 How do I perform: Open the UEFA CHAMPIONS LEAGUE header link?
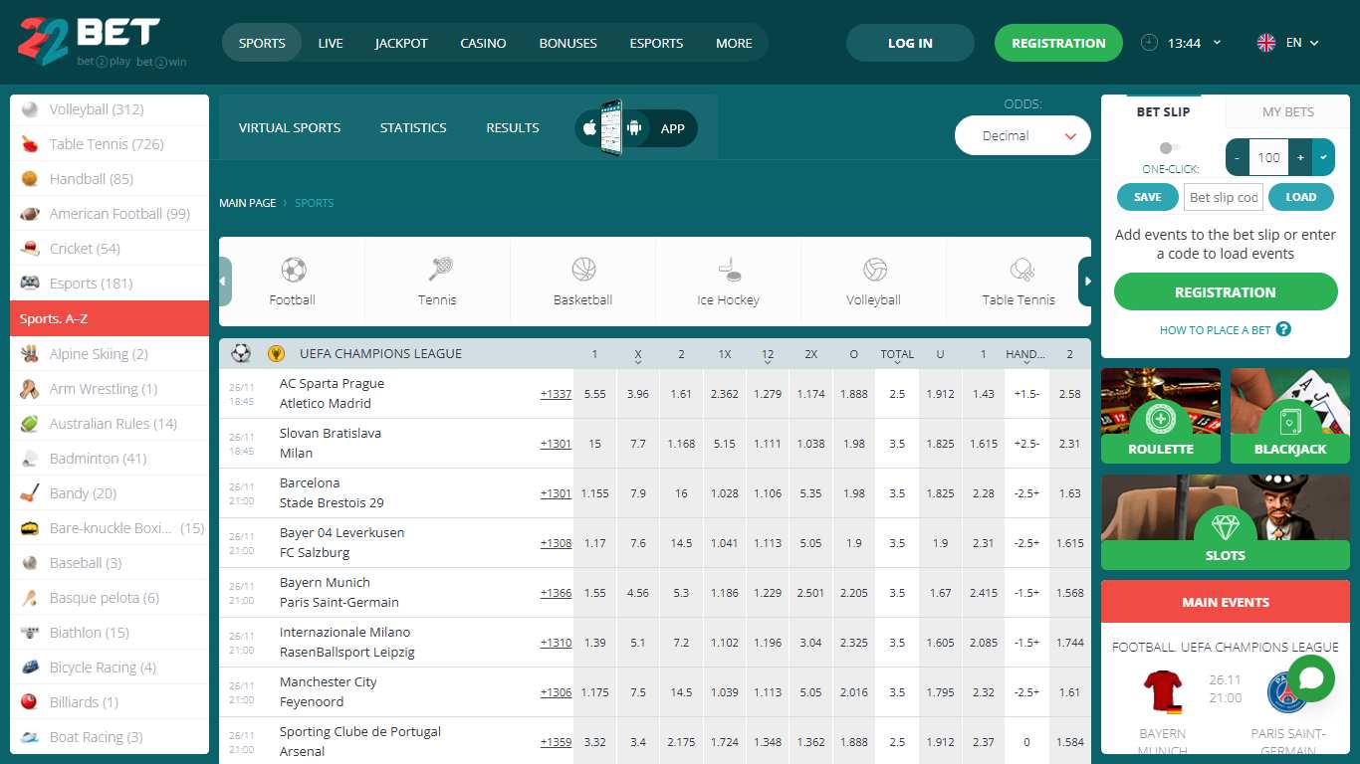point(380,353)
